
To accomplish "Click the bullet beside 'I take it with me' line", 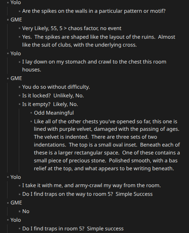I will point(20,186).
